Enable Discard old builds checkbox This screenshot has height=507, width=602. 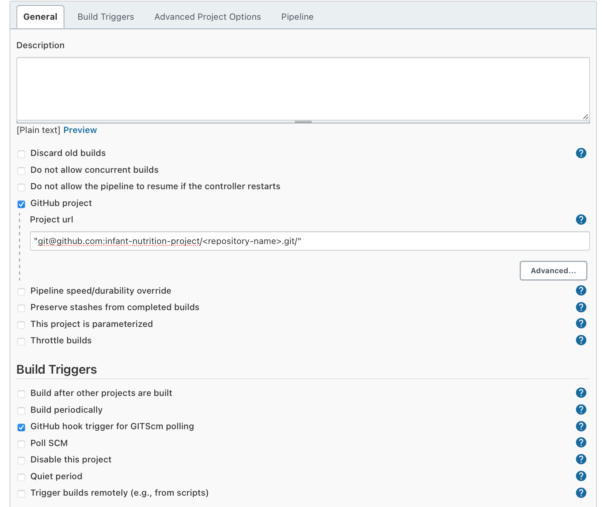[x=22, y=154]
